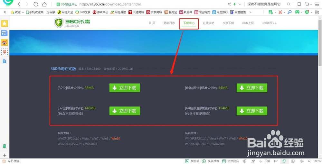This screenshot has height=164, width=322.
Task: Go to 360首页>> link
Action: 269,23
